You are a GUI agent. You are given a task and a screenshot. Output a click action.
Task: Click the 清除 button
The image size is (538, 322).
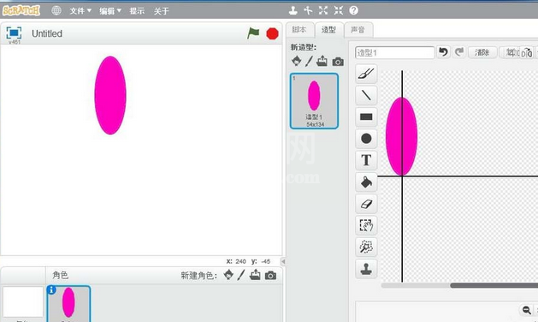tap(482, 52)
